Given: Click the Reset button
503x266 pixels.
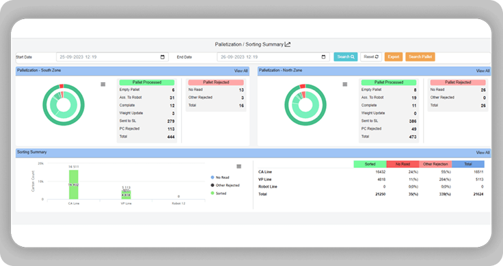Looking at the screenshot, I should [x=371, y=57].
